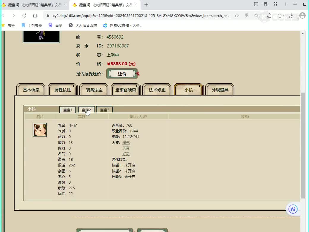The width and height of the screenshot is (309, 232).
Task: Click the 疲劳 value 275
Action: (72, 188)
